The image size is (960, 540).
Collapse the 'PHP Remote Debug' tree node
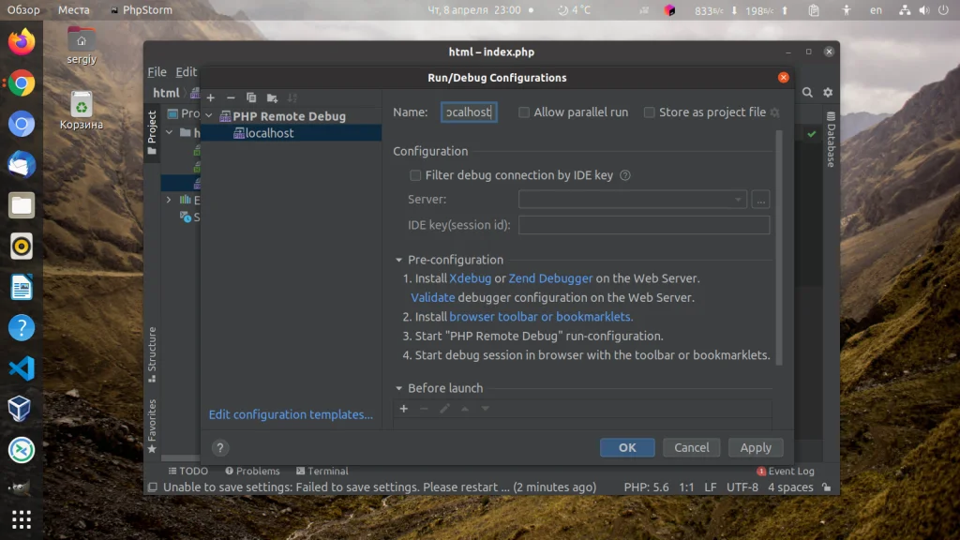(208, 115)
